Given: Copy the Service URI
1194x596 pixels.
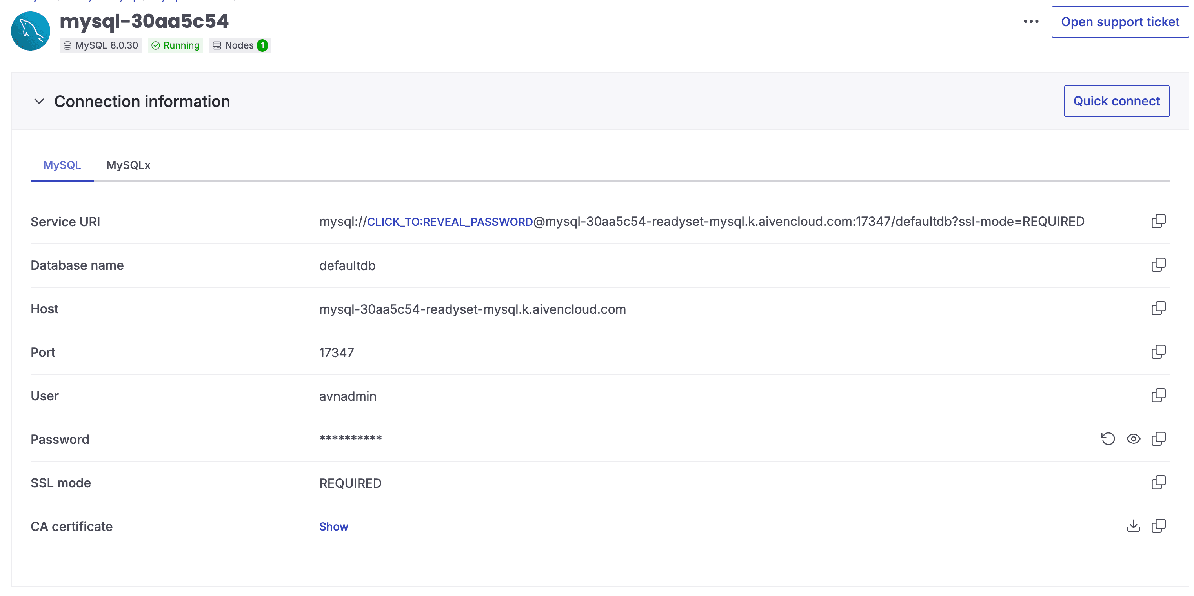Looking at the screenshot, I should point(1158,222).
